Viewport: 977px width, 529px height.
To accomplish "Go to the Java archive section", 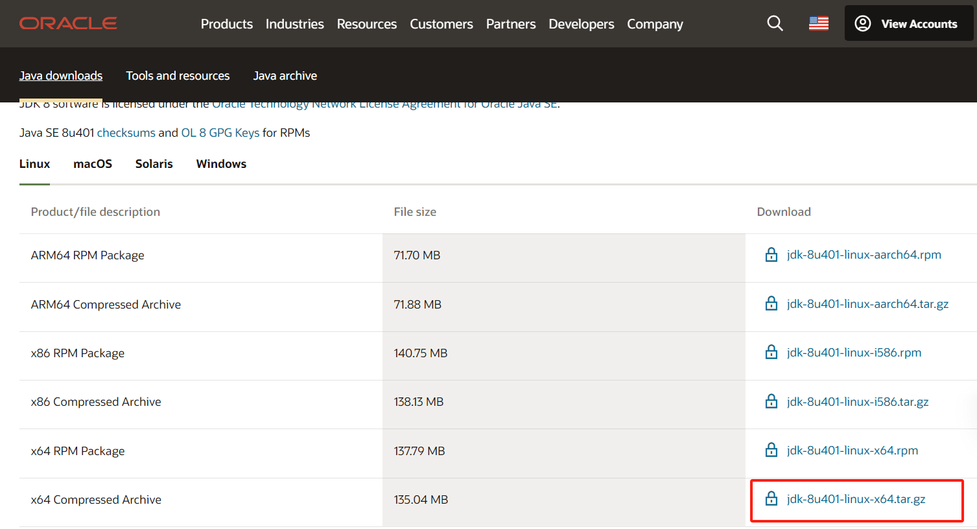I will (285, 76).
